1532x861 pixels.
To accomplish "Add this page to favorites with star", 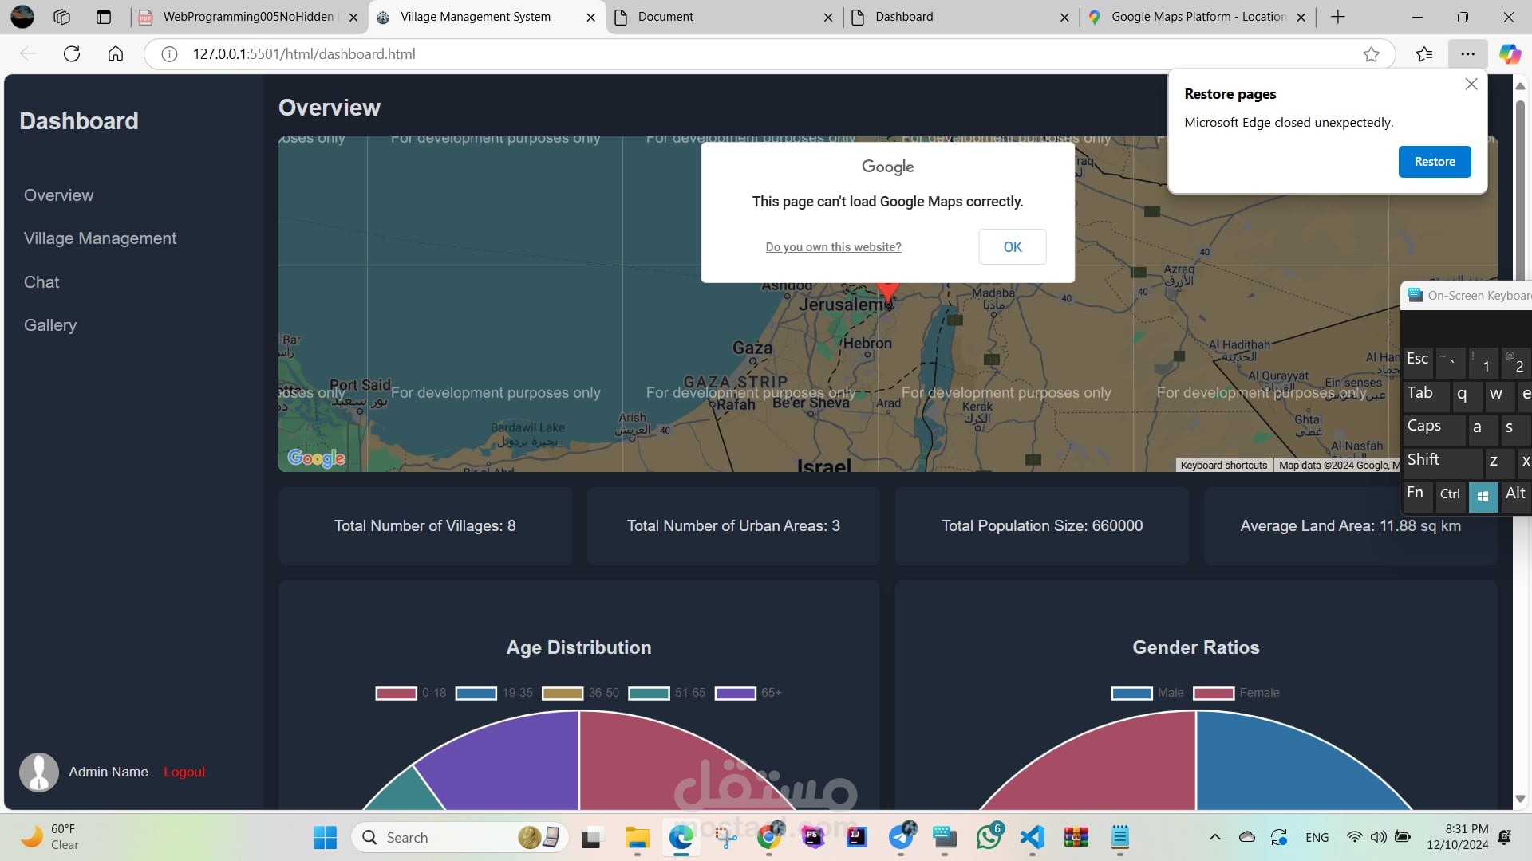I will click(x=1371, y=54).
